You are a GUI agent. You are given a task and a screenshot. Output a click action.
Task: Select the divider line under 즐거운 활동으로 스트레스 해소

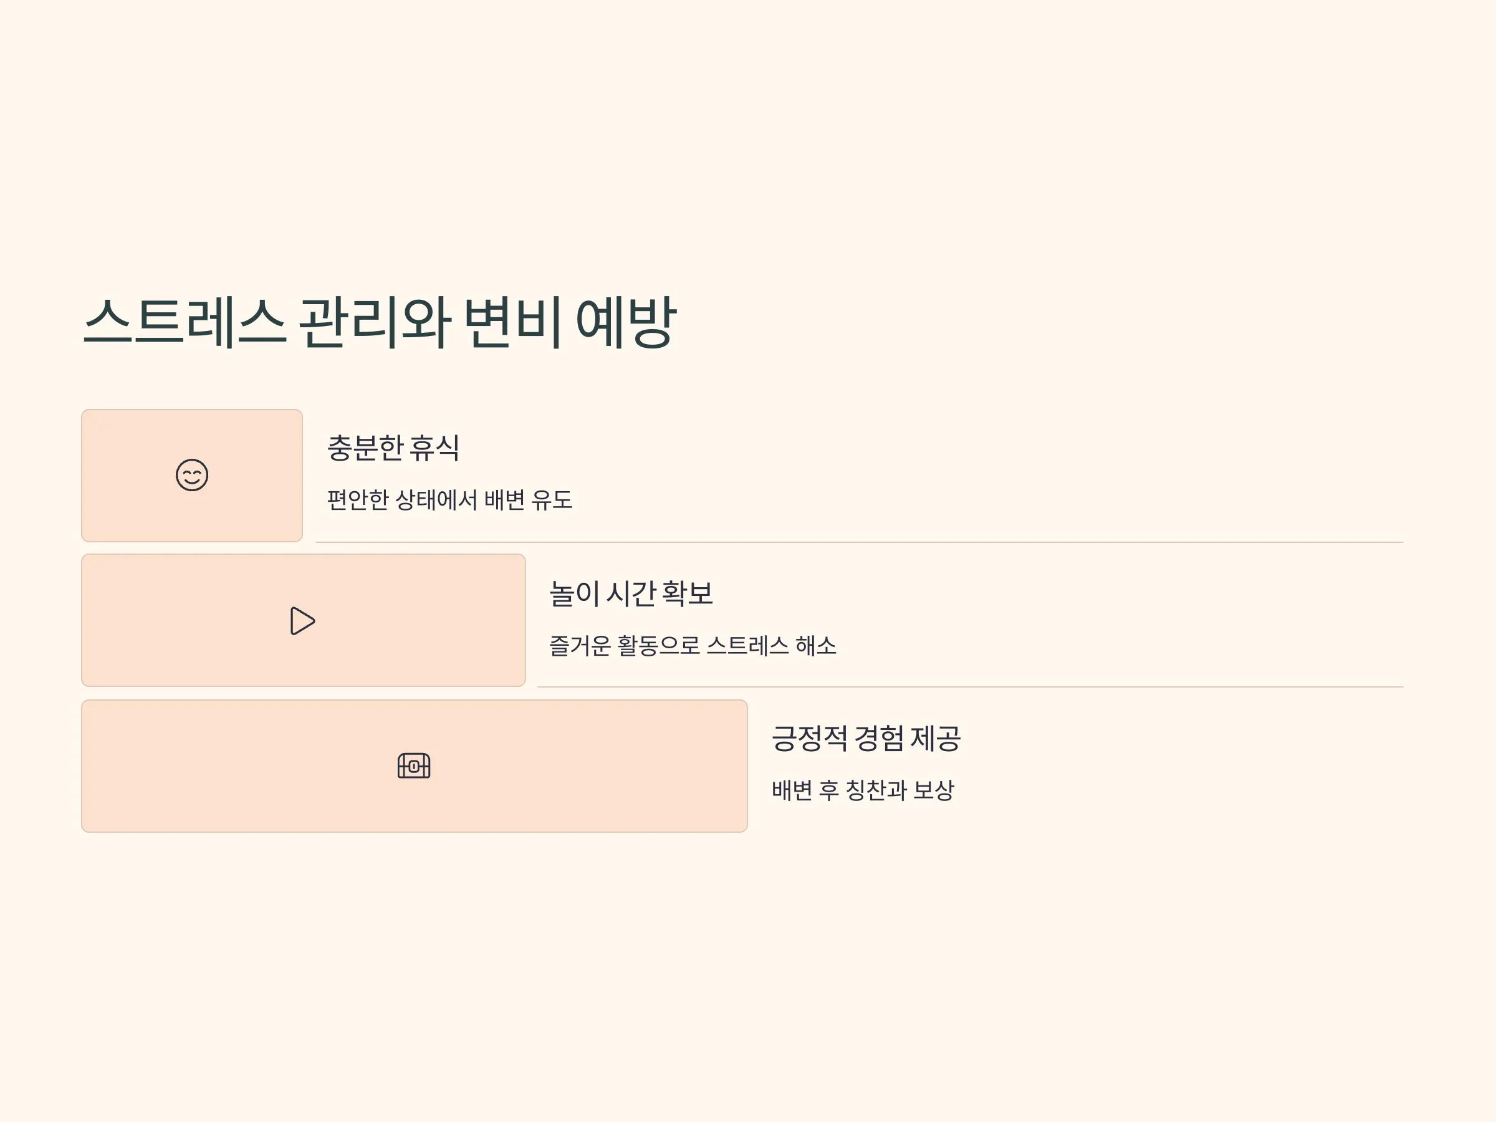click(x=971, y=686)
